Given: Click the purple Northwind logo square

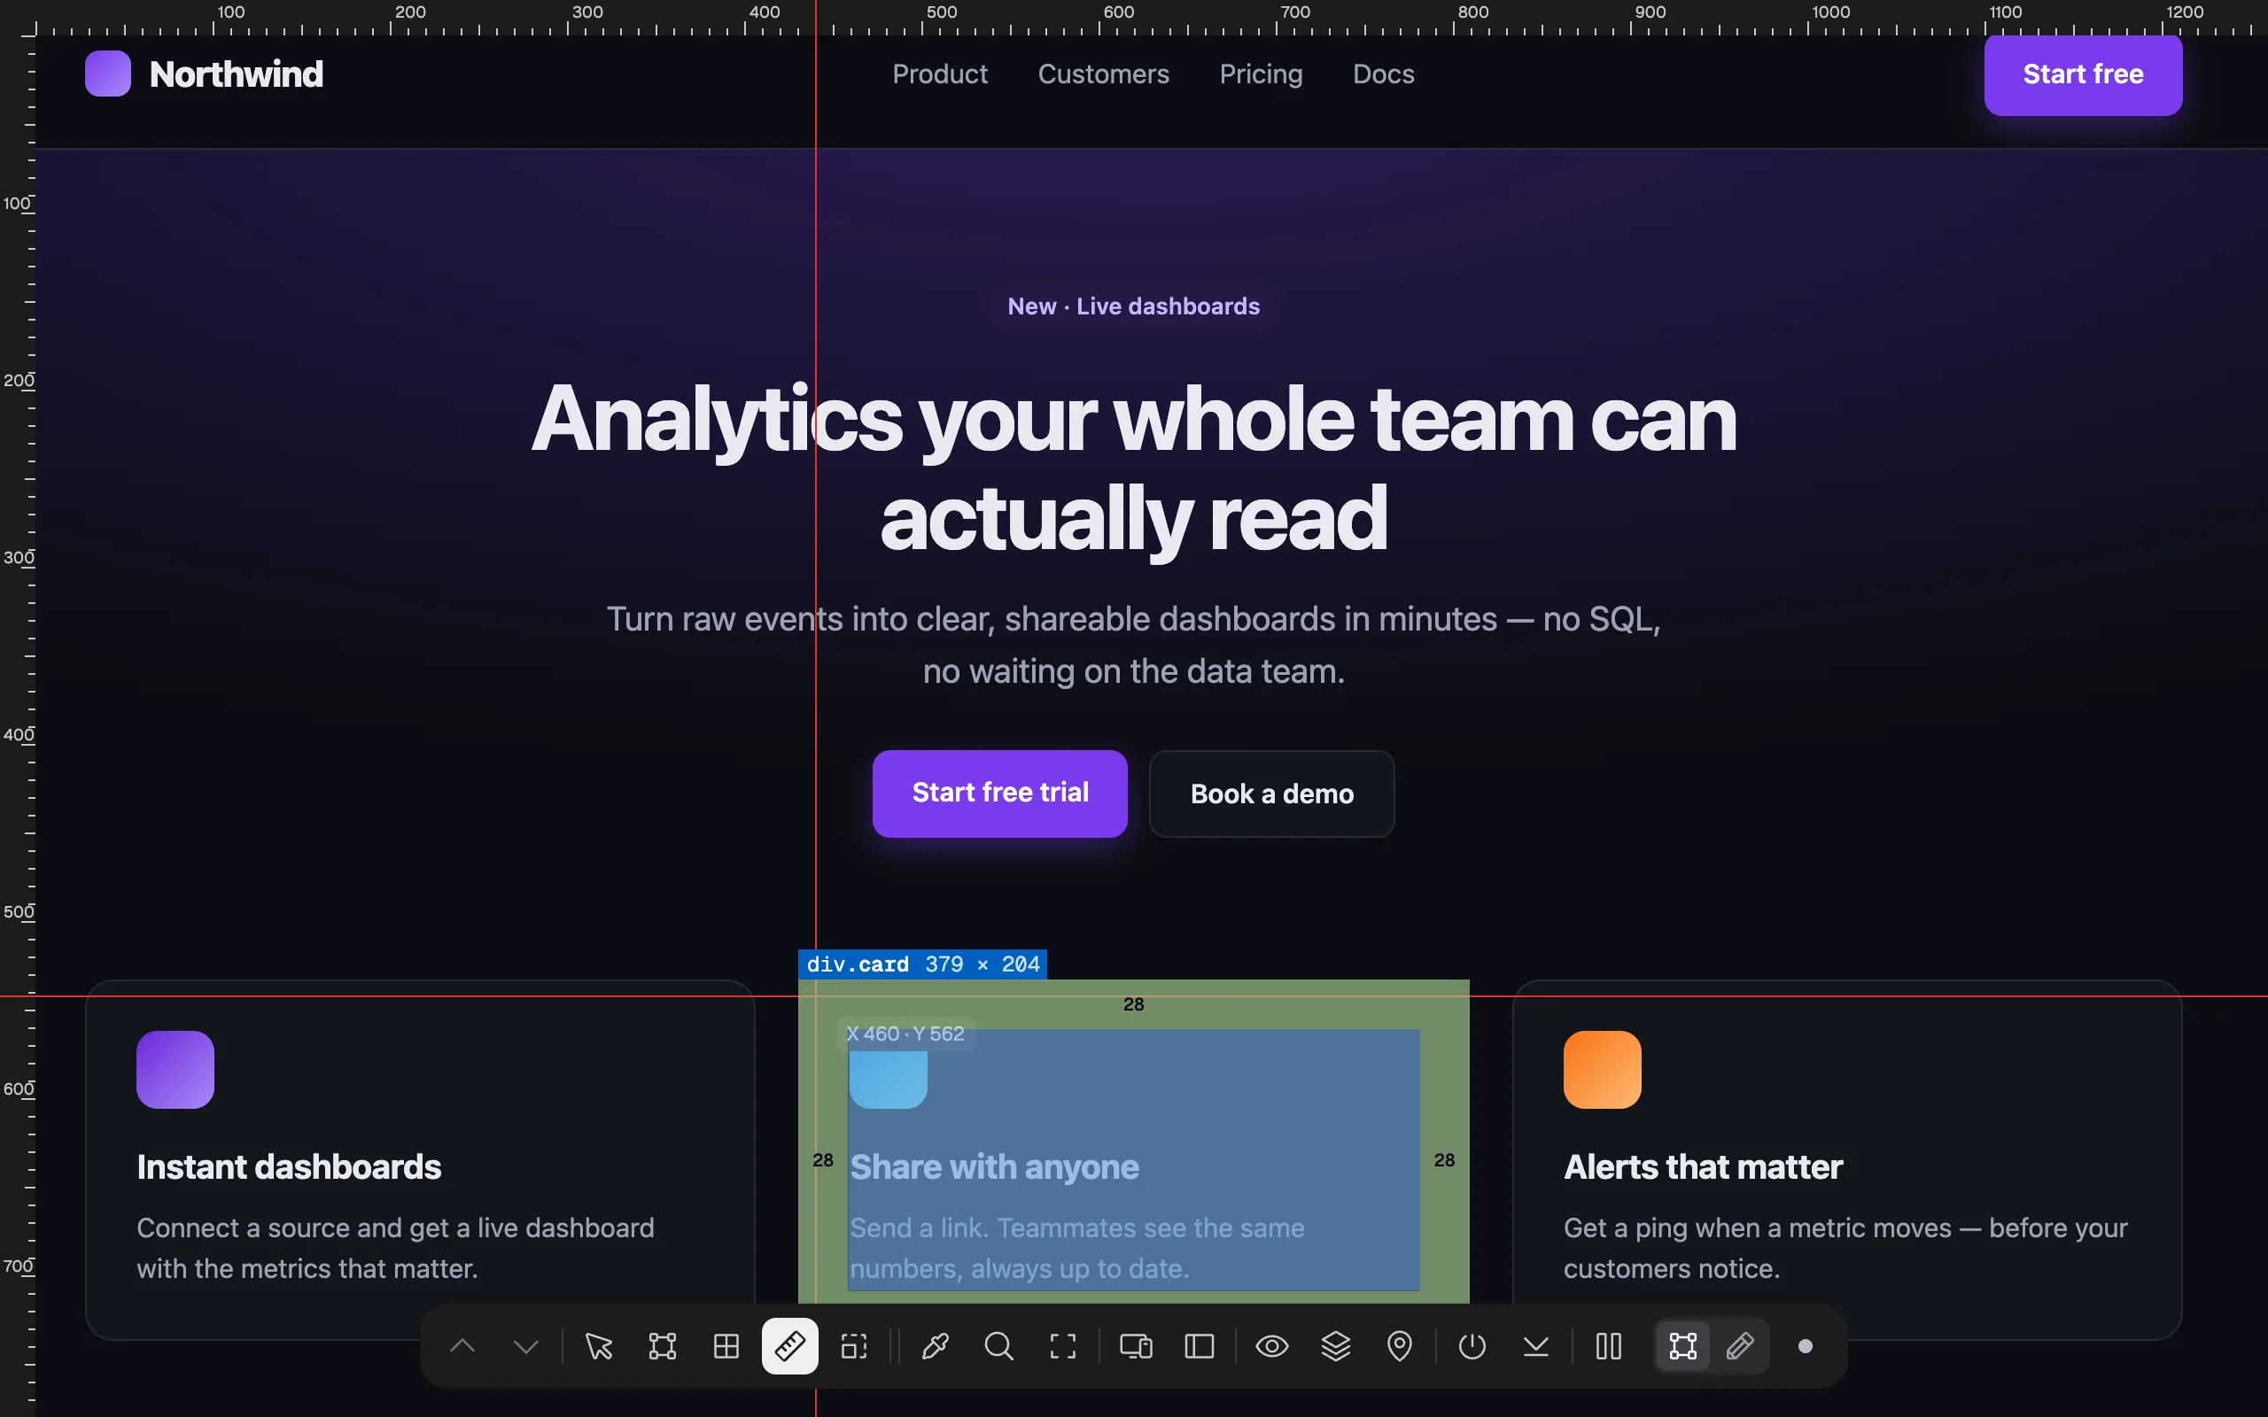Looking at the screenshot, I should click(108, 74).
